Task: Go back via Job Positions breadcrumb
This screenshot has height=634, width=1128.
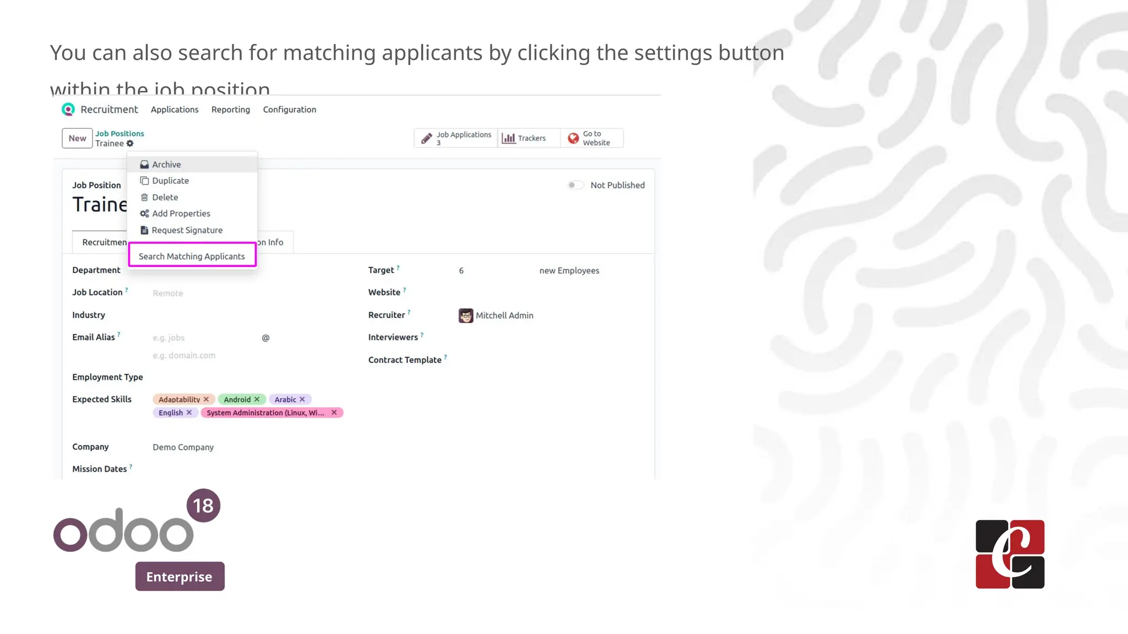Action: pyautogui.click(x=120, y=134)
